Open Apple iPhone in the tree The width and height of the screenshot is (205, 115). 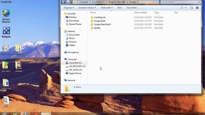point(75,73)
